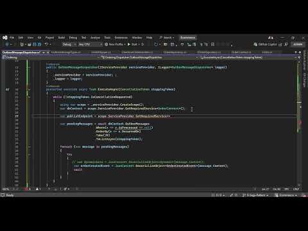Click the Start Without Debugging icon
The width and height of the screenshot is (308, 231).
pyautogui.click(x=142, y=44)
